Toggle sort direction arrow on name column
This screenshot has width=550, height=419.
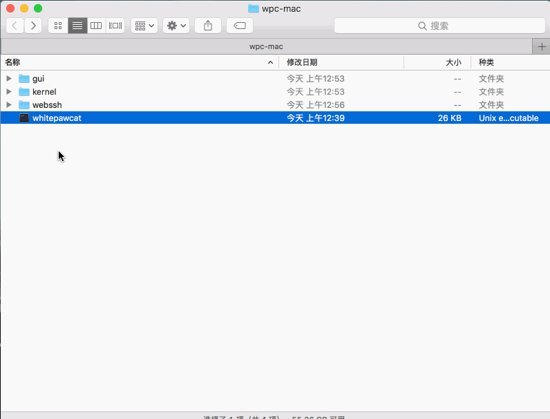(270, 62)
